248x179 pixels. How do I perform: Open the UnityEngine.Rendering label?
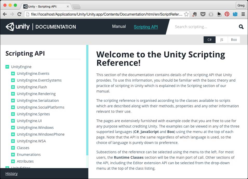tap(36, 94)
